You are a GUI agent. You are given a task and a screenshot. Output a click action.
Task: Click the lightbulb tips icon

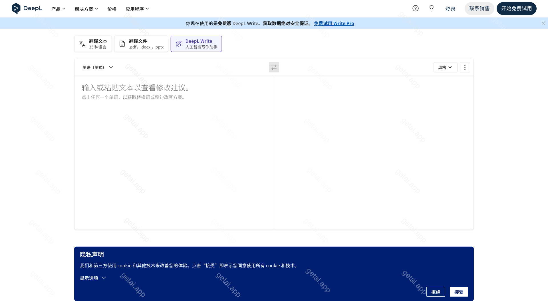point(432,9)
